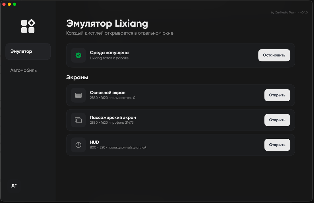Maximize the window with the green button
314x203 pixels.
tap(15, 4)
